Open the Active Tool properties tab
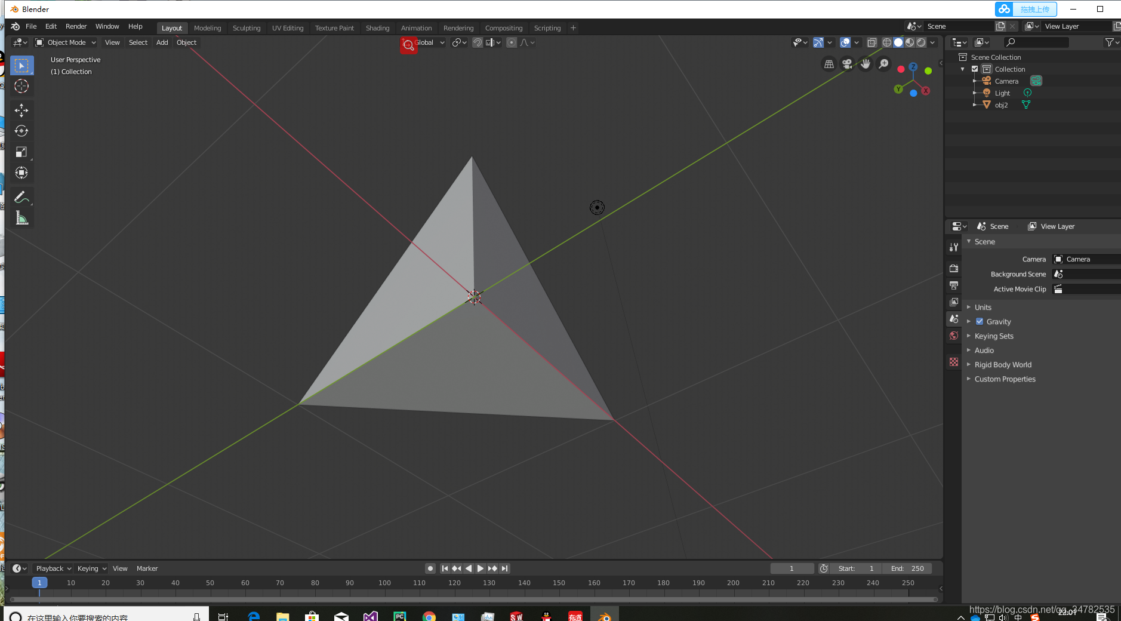 pos(954,247)
